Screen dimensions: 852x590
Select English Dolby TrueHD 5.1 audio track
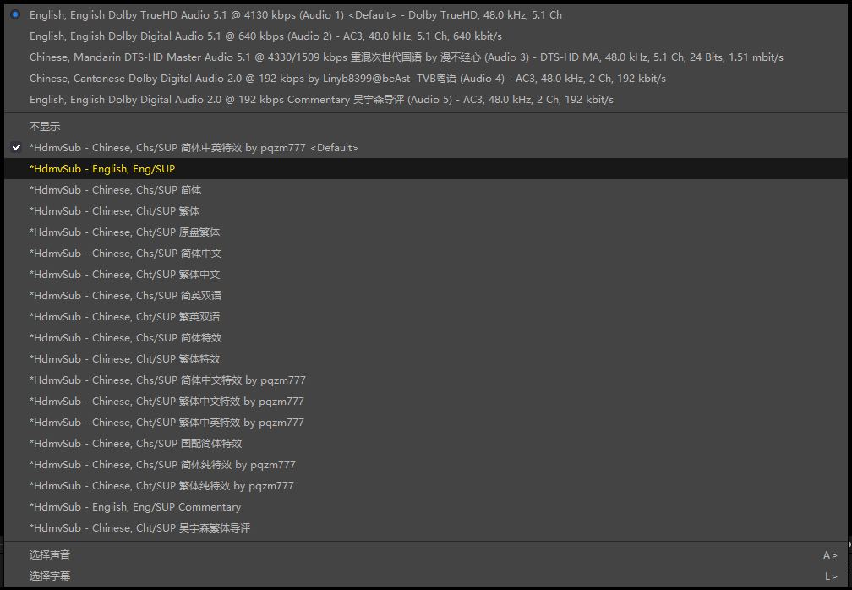pyautogui.click(x=295, y=15)
